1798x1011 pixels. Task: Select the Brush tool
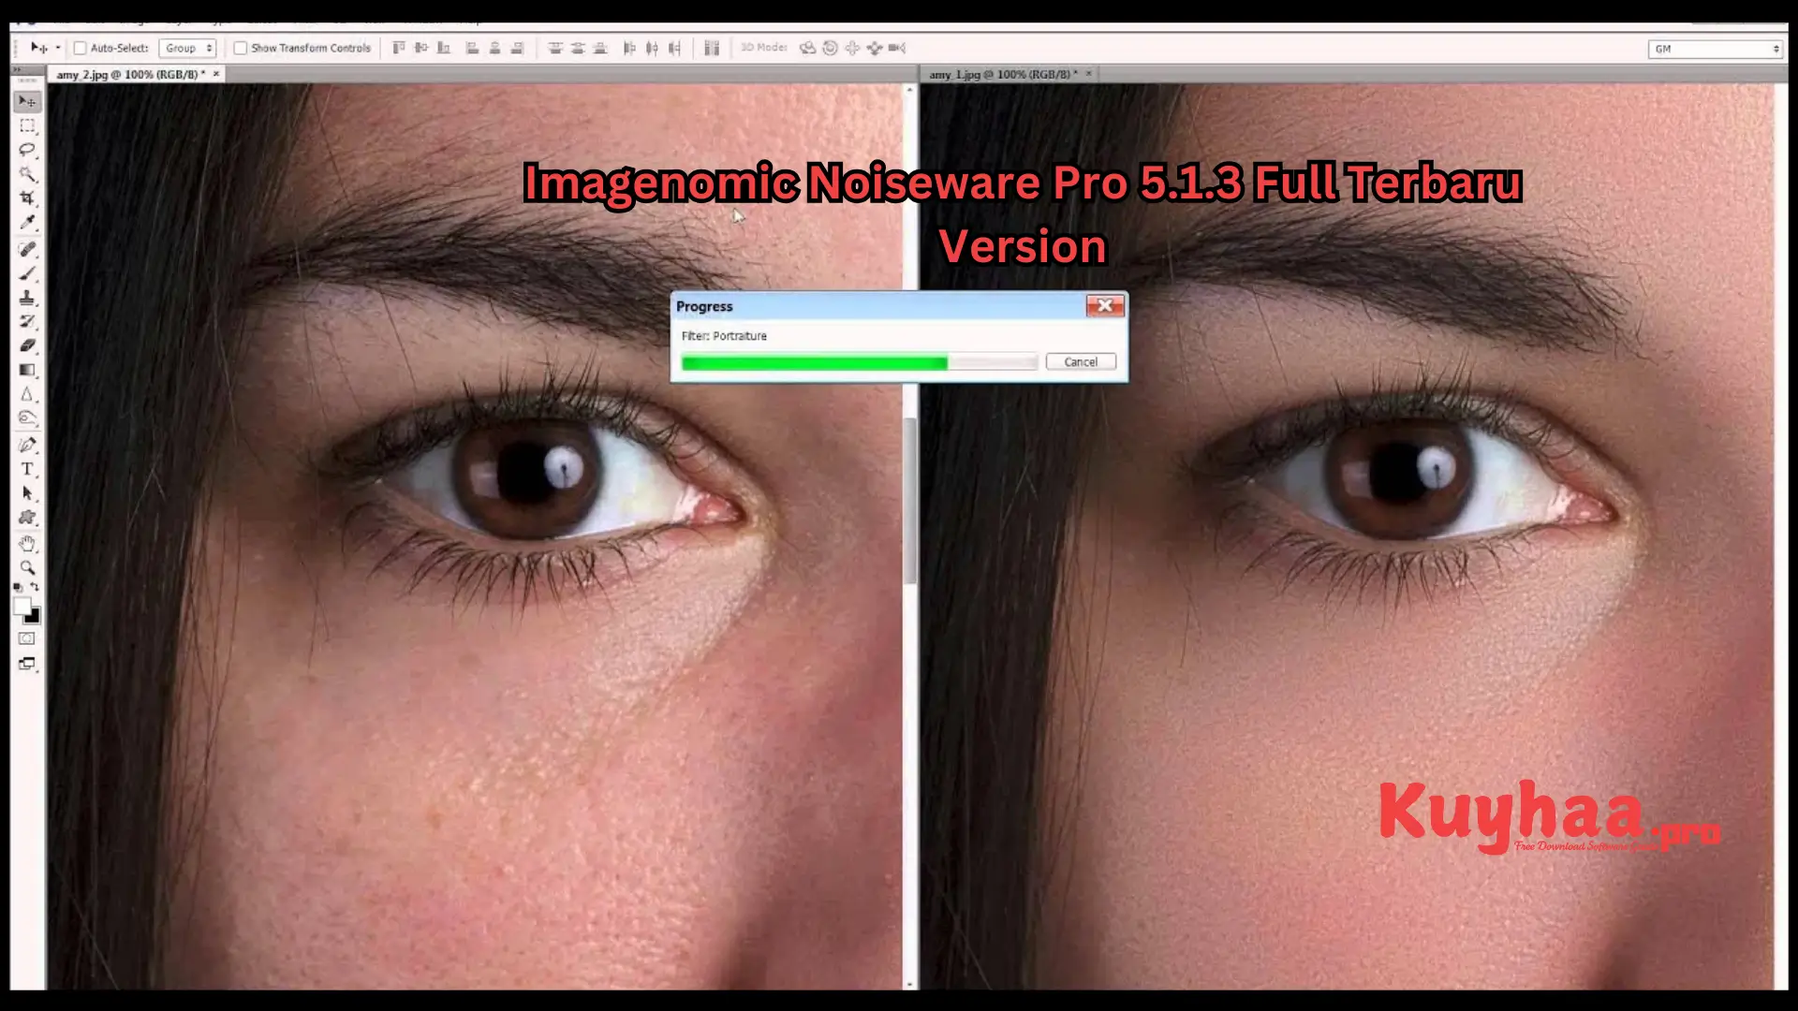pos(27,274)
